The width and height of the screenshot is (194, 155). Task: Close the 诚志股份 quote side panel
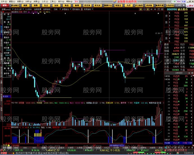[192, 9]
